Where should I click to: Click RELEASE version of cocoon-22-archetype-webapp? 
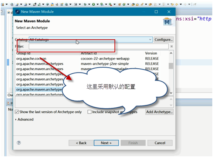coord(152,58)
